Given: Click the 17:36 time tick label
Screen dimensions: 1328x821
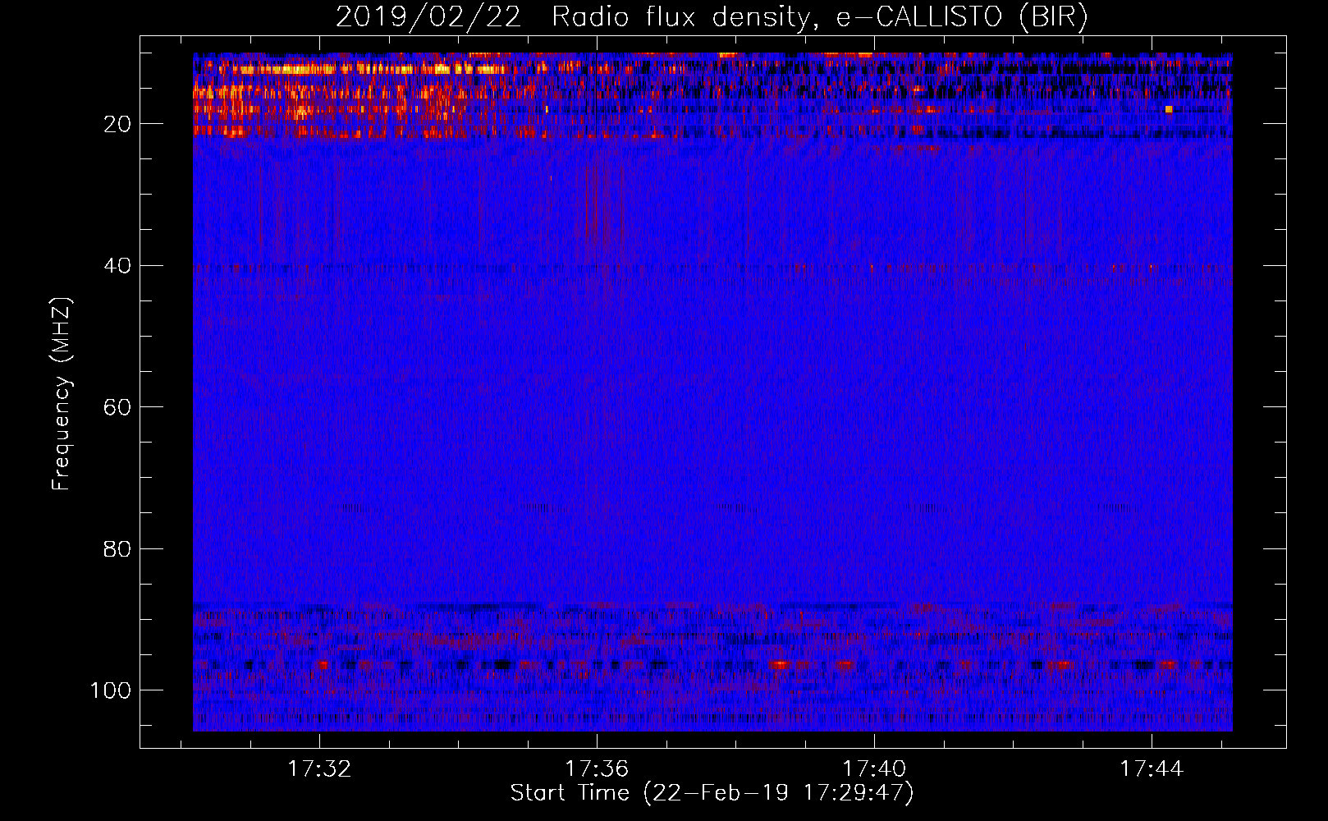Looking at the screenshot, I should (x=597, y=768).
